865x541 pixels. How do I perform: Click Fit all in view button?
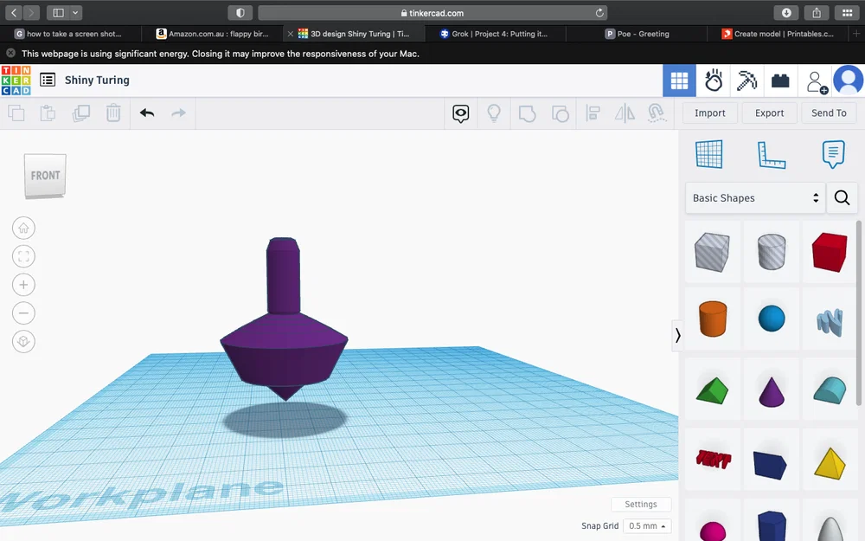(23, 256)
